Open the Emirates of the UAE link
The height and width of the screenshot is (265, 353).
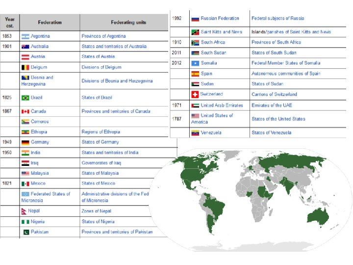(272, 106)
